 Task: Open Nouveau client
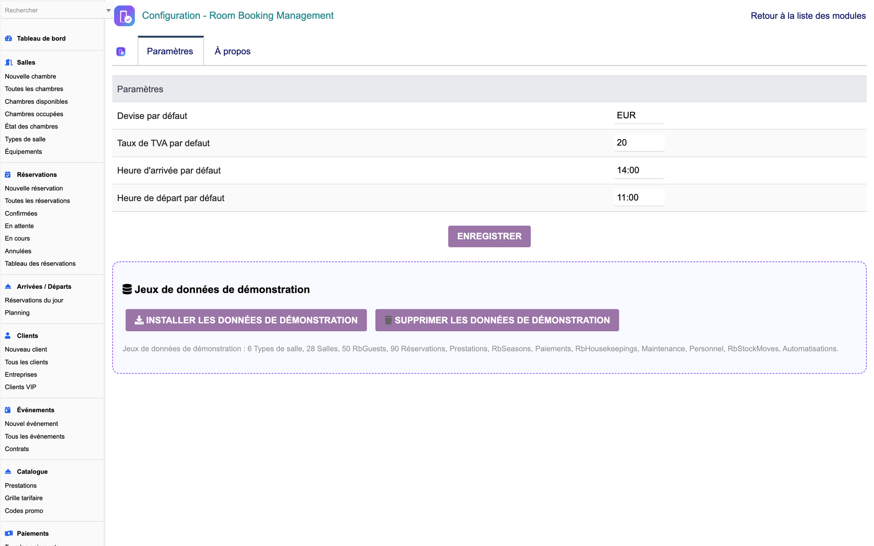(x=26, y=349)
